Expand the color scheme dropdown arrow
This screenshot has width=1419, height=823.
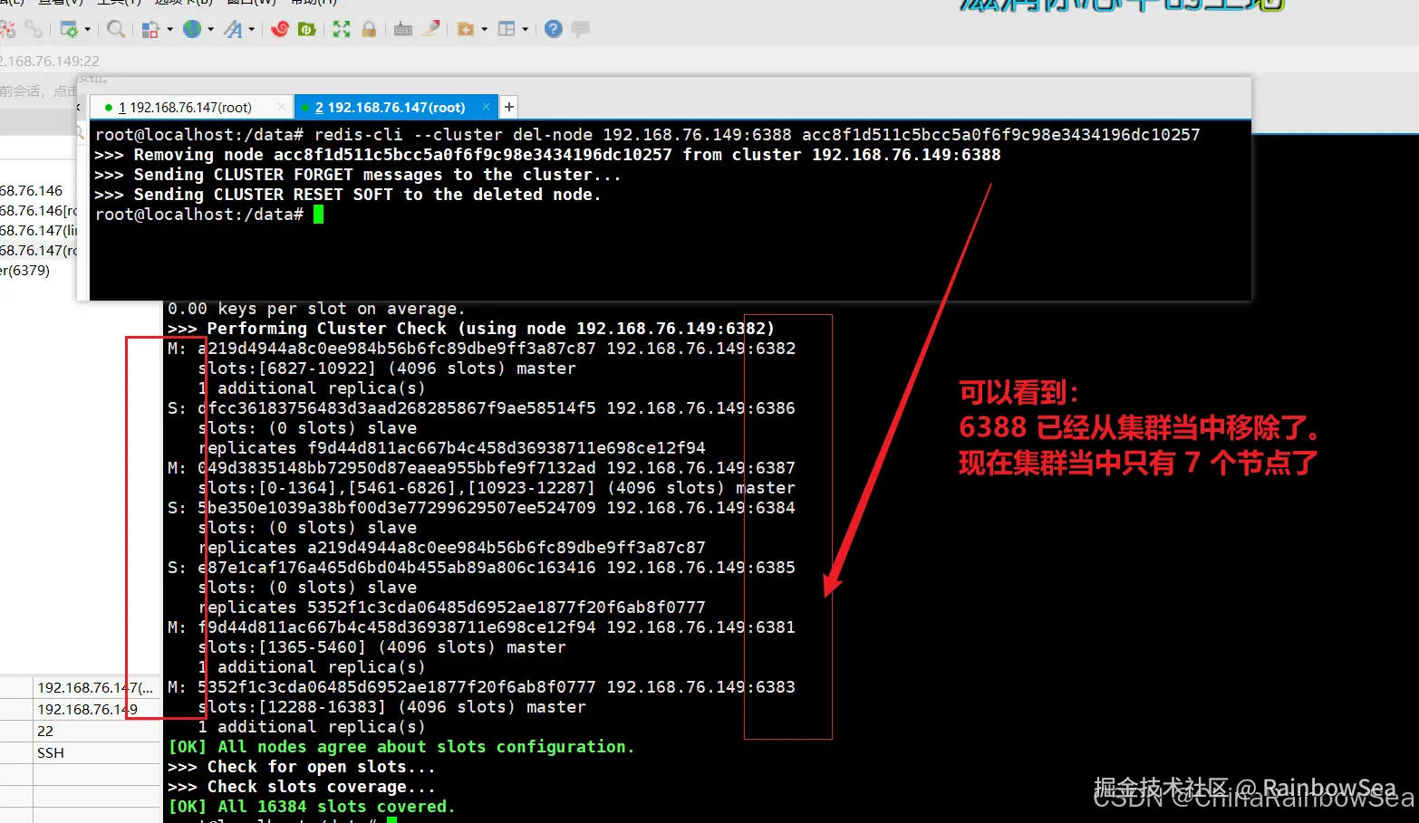click(169, 29)
